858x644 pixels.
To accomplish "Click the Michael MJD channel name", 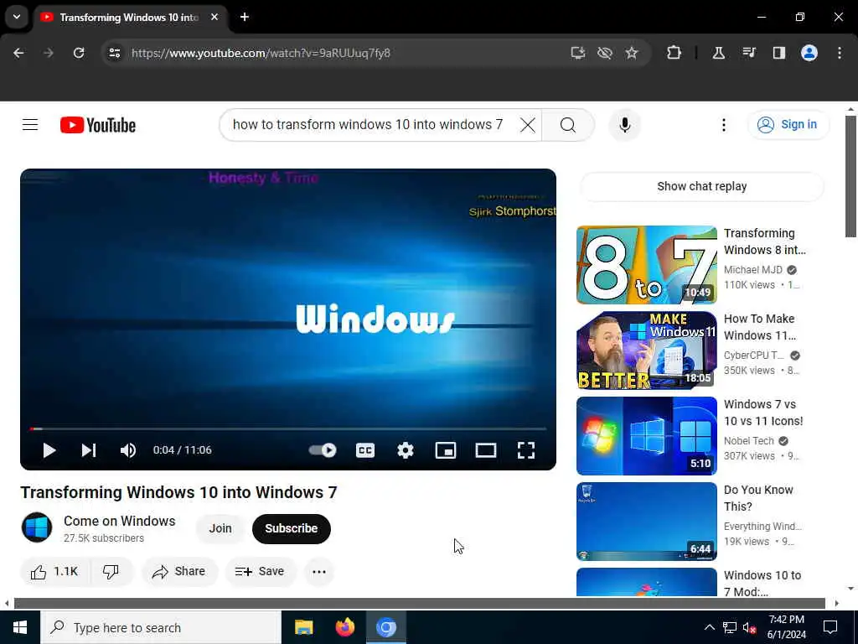I will coord(753,269).
